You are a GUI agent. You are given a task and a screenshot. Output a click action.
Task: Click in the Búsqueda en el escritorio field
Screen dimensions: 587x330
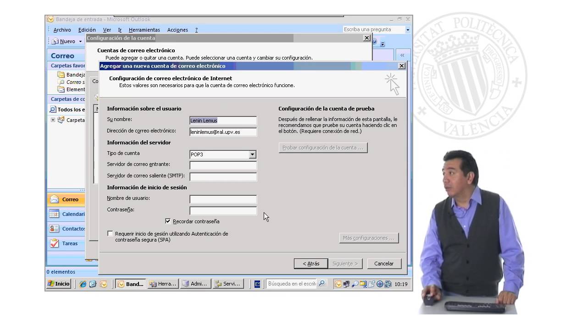point(292,284)
